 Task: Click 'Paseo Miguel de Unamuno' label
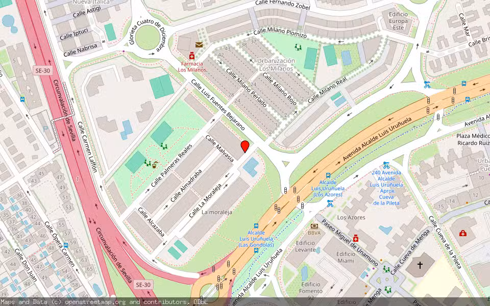coord(350,243)
